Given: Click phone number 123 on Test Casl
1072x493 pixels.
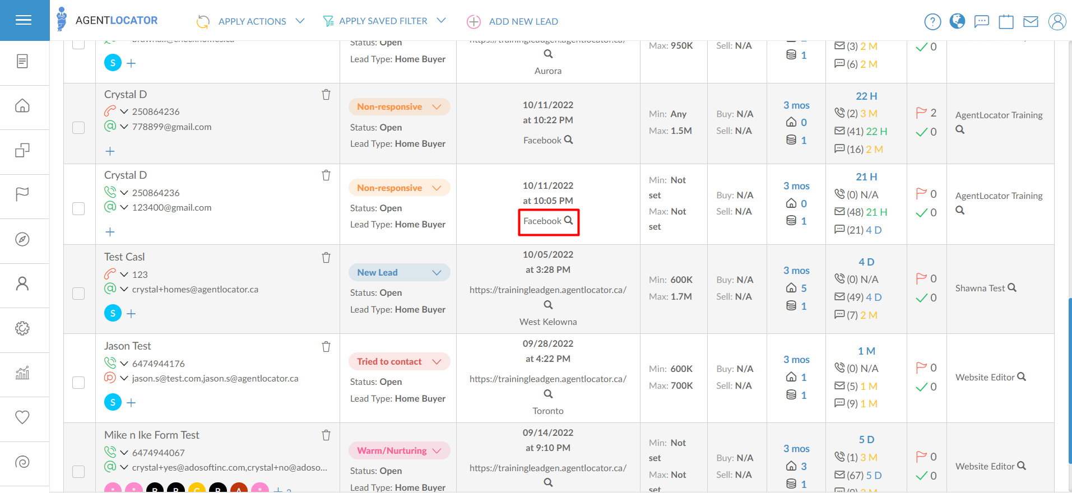Looking at the screenshot, I should click(x=140, y=275).
